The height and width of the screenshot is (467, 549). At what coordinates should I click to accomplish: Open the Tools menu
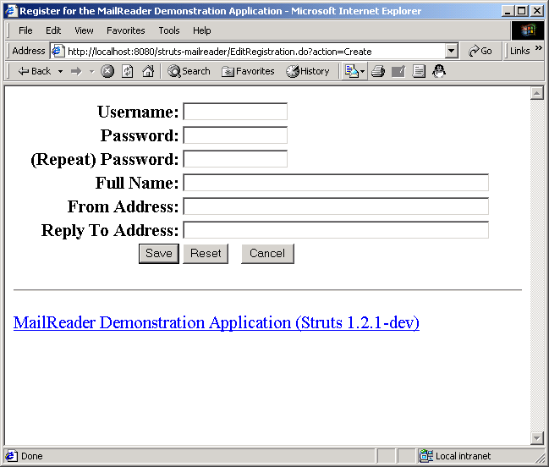[x=169, y=30]
